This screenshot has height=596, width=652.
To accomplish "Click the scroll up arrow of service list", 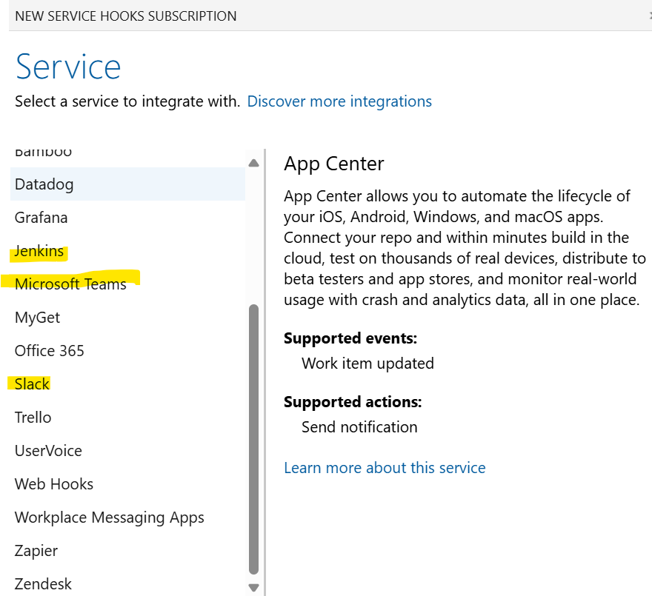I will [x=253, y=163].
